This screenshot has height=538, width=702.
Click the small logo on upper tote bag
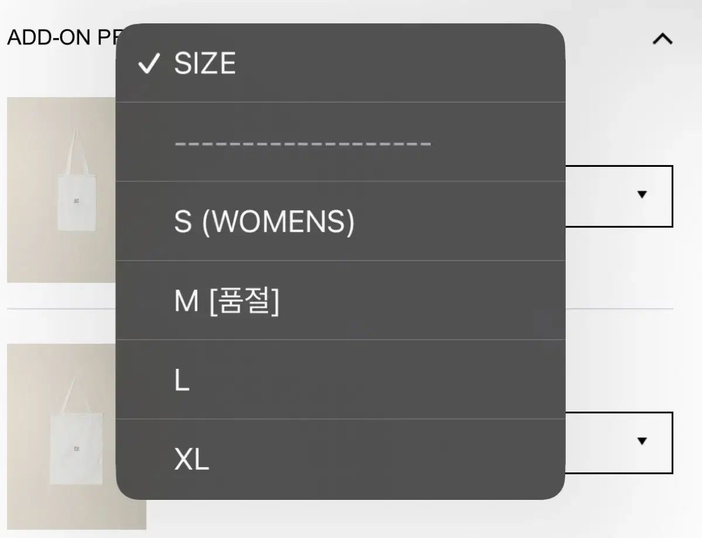tap(76, 201)
